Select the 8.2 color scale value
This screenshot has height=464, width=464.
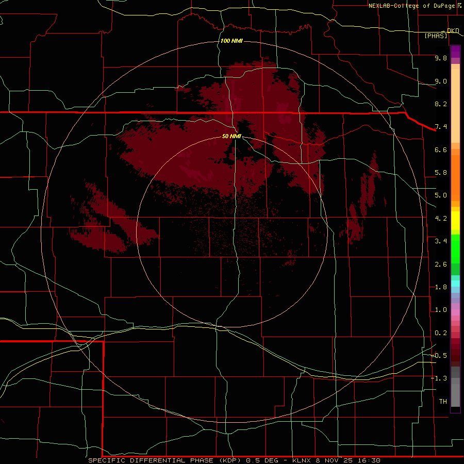[441, 104]
